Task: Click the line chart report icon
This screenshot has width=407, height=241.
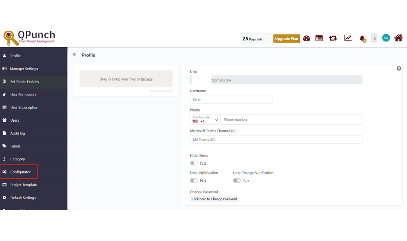Action: click(348, 38)
